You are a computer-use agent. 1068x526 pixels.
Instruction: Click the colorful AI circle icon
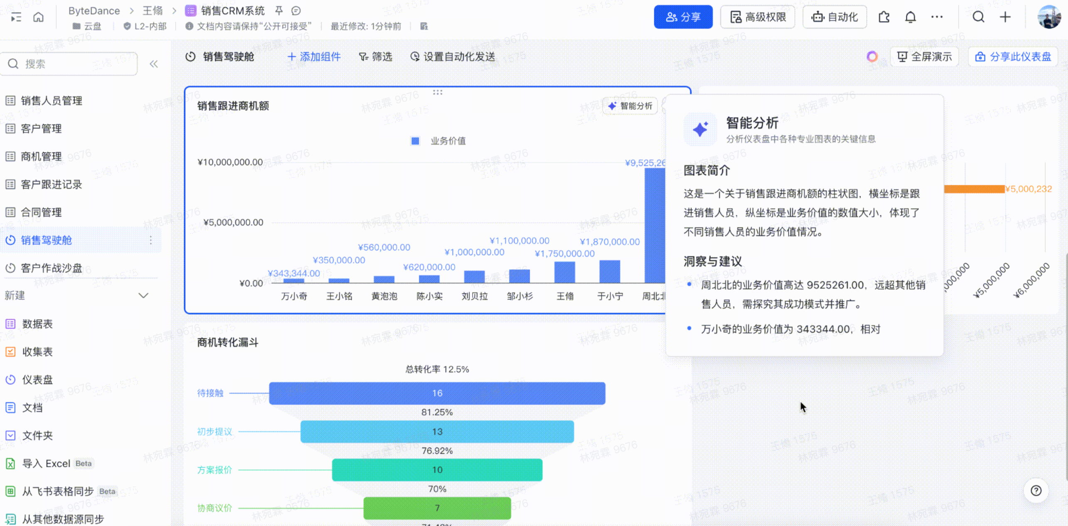[872, 57]
